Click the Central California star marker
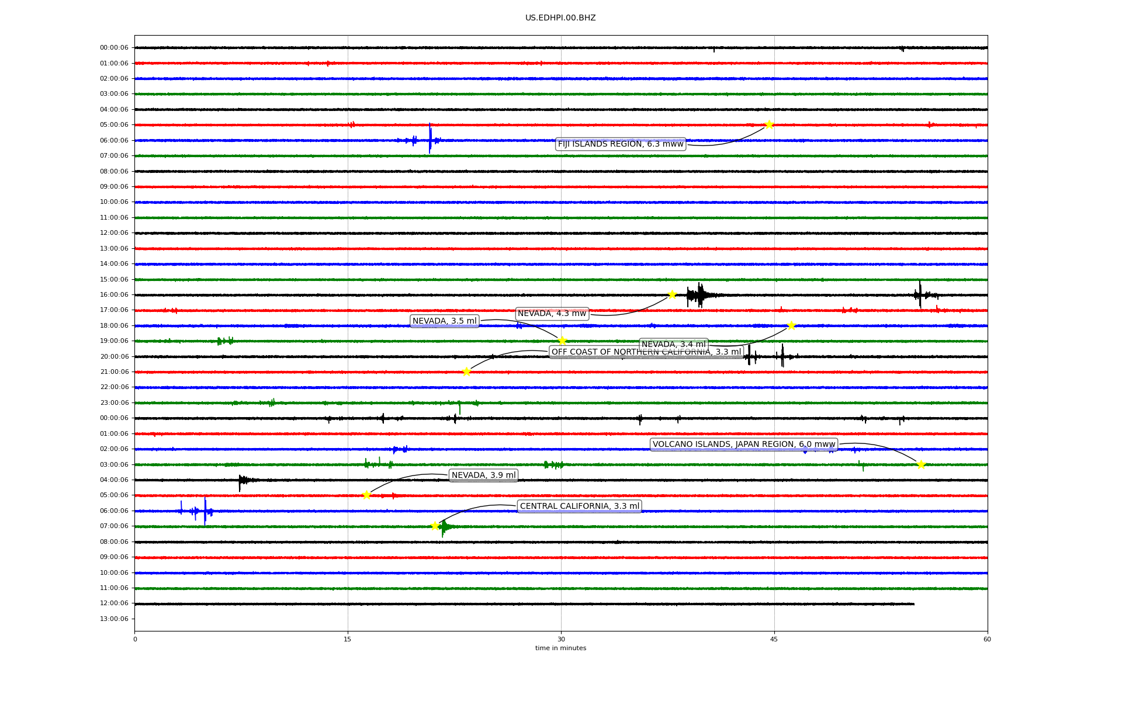The image size is (1122, 701). coord(435,526)
